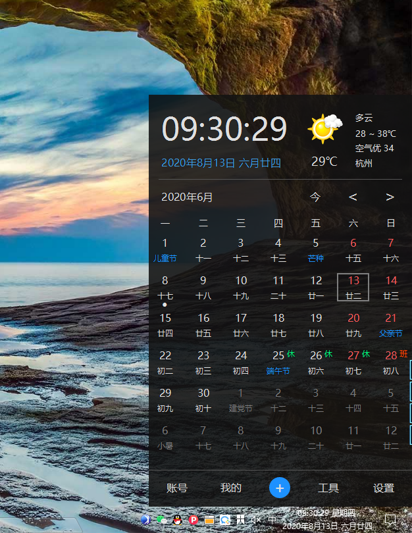Click the date 2020年8月13日 六月廿四 link
Image resolution: width=412 pixels, height=533 pixels.
tap(221, 163)
